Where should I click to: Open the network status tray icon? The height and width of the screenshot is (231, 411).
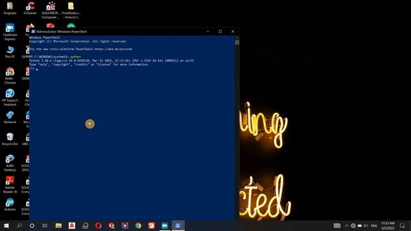353,225
